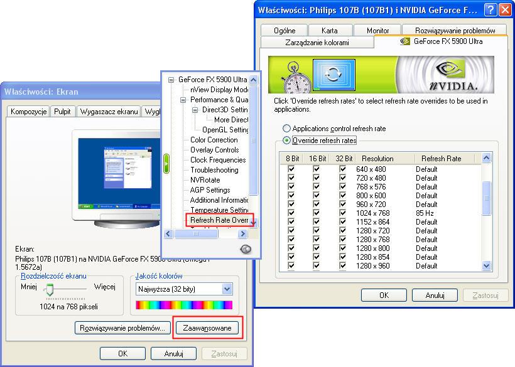Click the refresh arrows icon in the NVIDIA banner
This screenshot has height=367, width=515.
[333, 75]
